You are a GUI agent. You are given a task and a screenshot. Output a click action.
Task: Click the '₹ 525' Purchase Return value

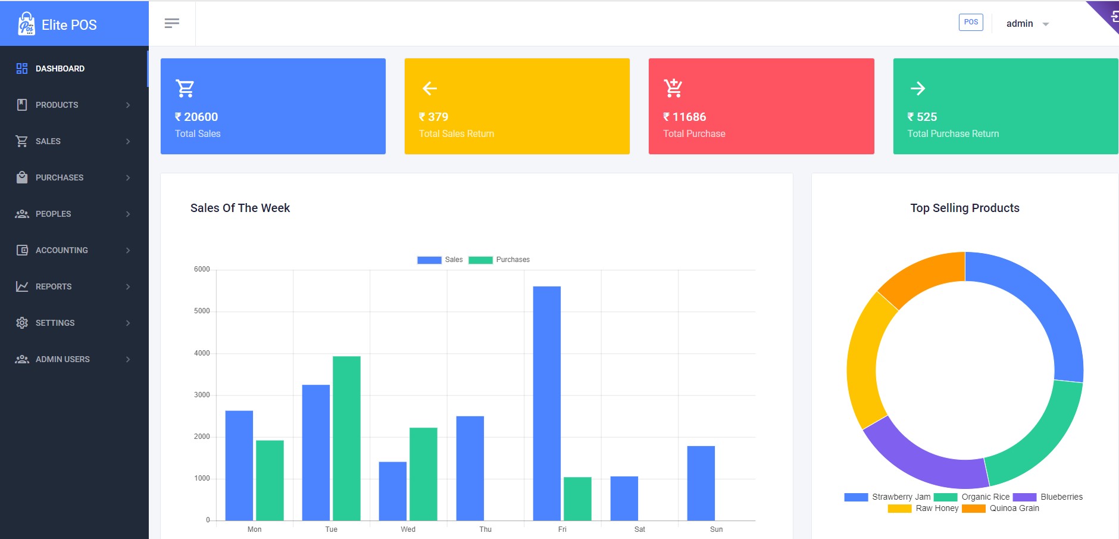pyautogui.click(x=922, y=117)
